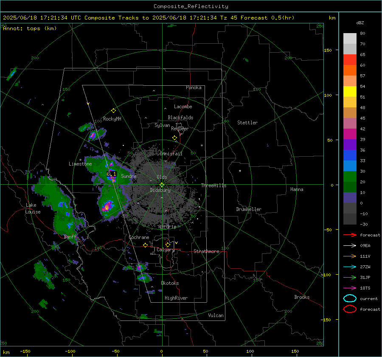Image resolution: width=382 pixels, height=357 pixels.
Task: Click the cyan current ellipse icon
Action: coord(350,298)
